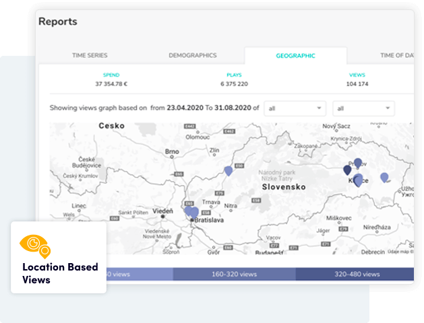Open the first 'all' filter dropdown

point(295,108)
